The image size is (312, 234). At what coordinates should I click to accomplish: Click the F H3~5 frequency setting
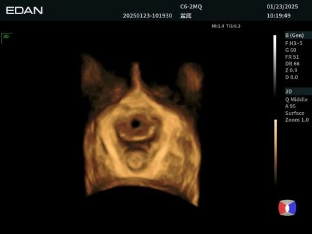point(293,43)
